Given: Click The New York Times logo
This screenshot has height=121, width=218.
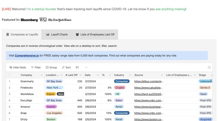Looking at the screenshot, I should (60, 20).
